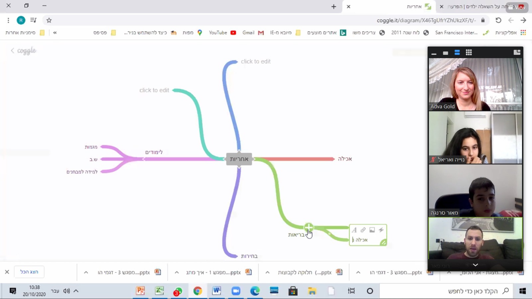The image size is (532, 299).
Task: Open the Zoom View options button
Action: (517, 7)
